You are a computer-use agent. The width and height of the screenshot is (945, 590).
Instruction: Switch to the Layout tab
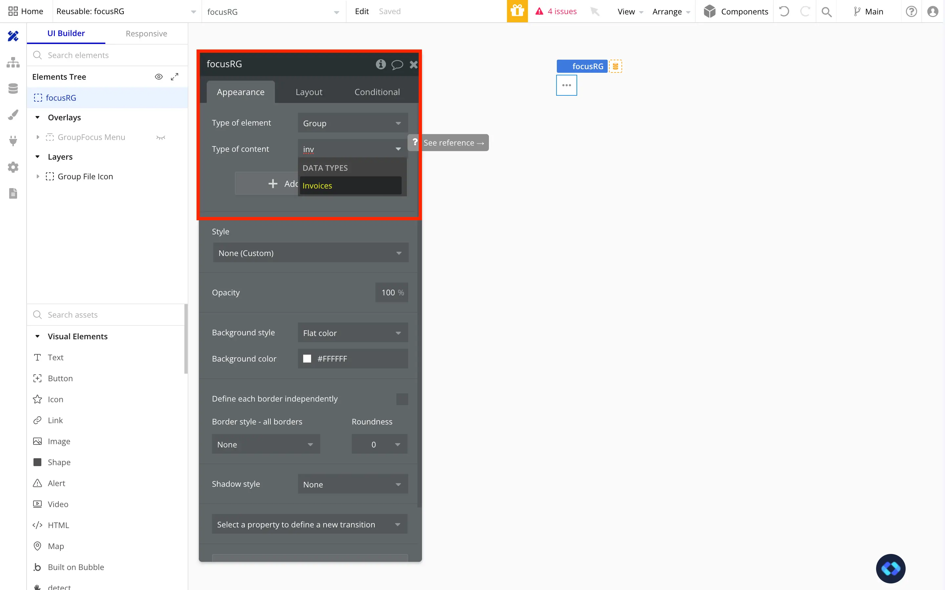(x=308, y=92)
